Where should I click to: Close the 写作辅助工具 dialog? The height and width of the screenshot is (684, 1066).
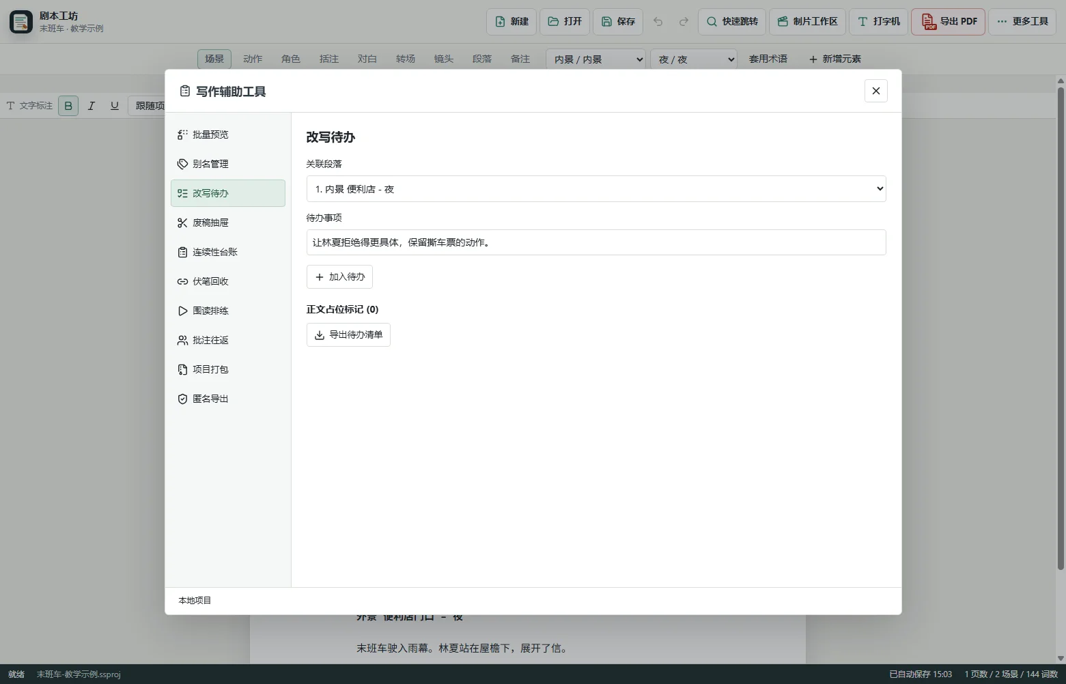point(876,91)
